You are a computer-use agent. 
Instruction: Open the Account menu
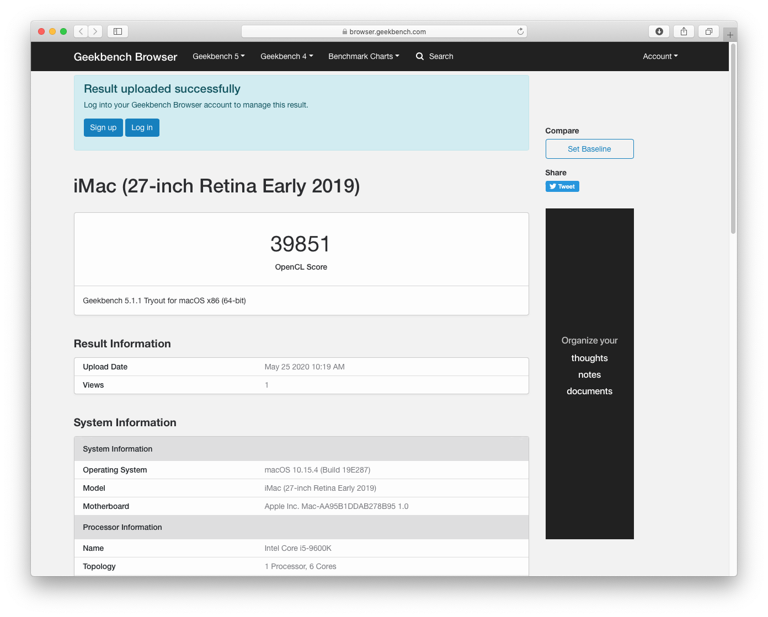point(660,56)
